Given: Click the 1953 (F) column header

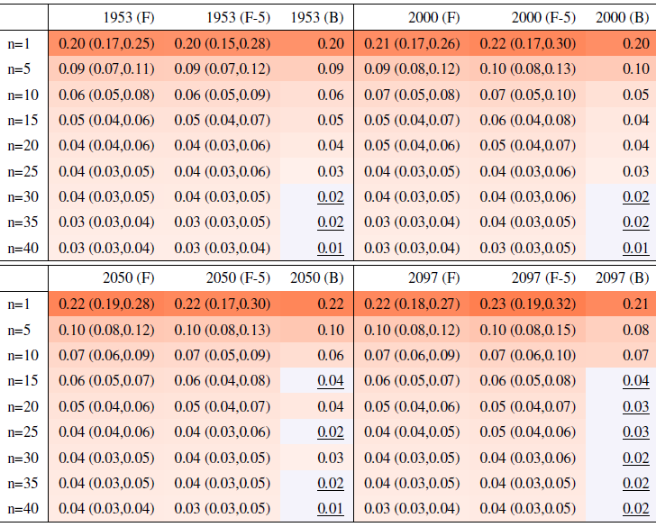Looking at the screenshot, I should (x=129, y=17).
